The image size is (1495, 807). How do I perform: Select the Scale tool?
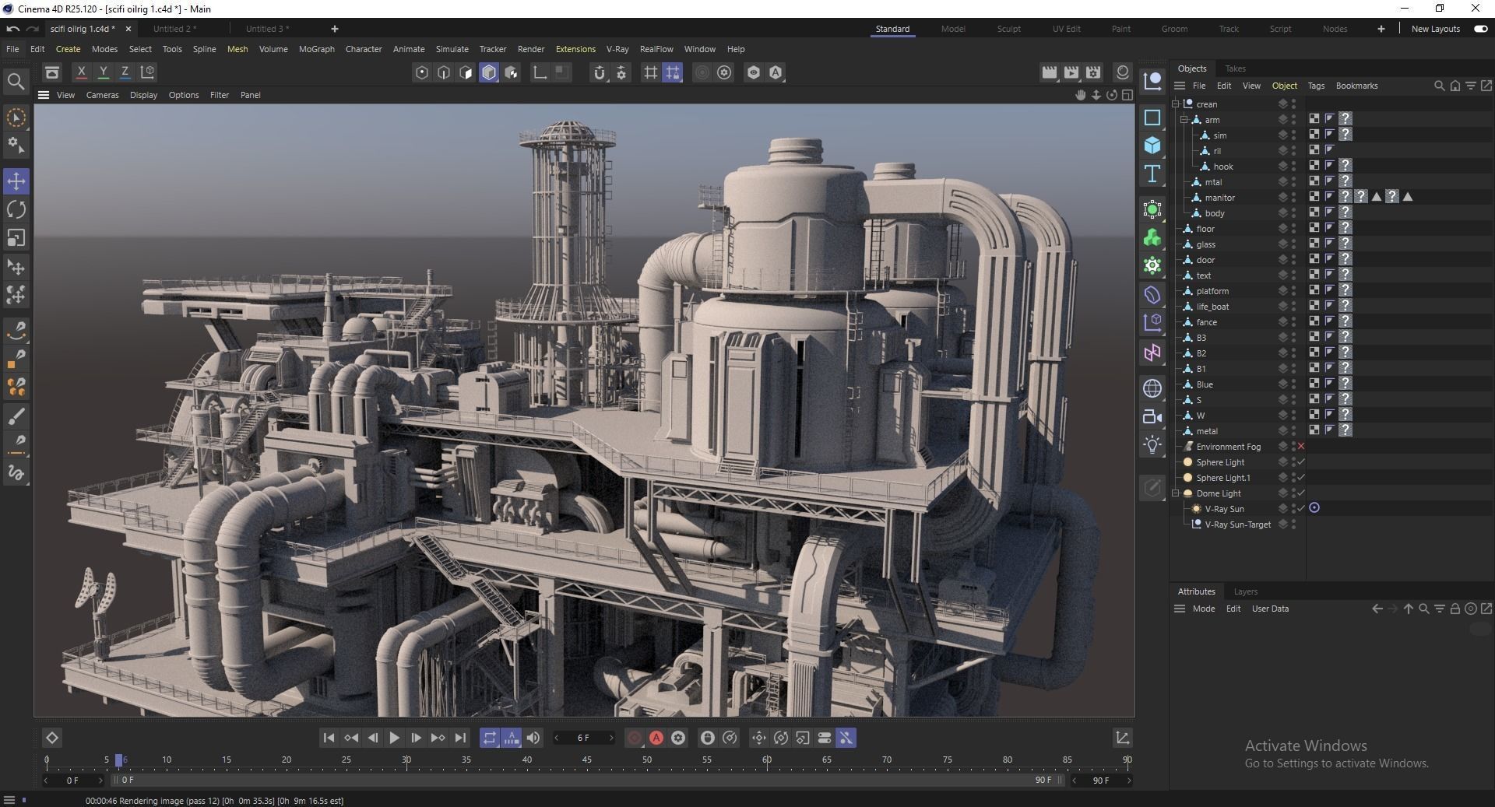16,237
